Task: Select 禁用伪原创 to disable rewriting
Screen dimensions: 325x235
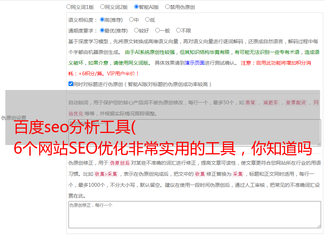Action: [167, 7]
